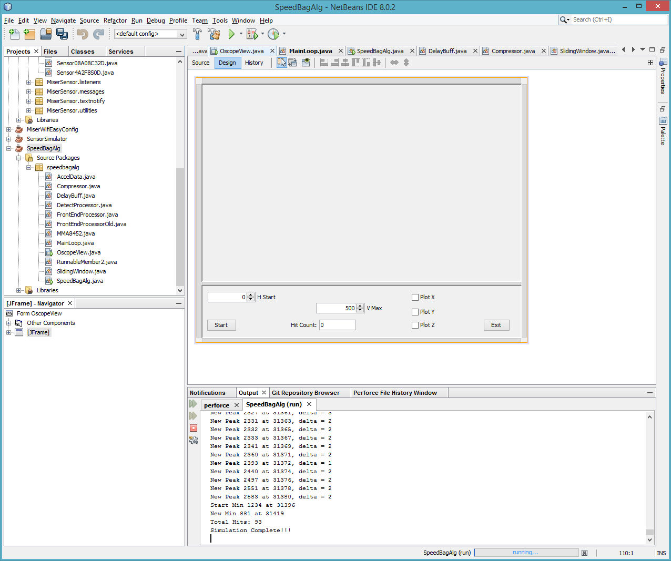Expand the MiserWifiEasyConfig project node
The image size is (671, 561).
point(8,129)
